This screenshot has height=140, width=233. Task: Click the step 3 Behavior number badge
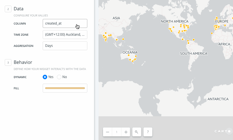8,62
